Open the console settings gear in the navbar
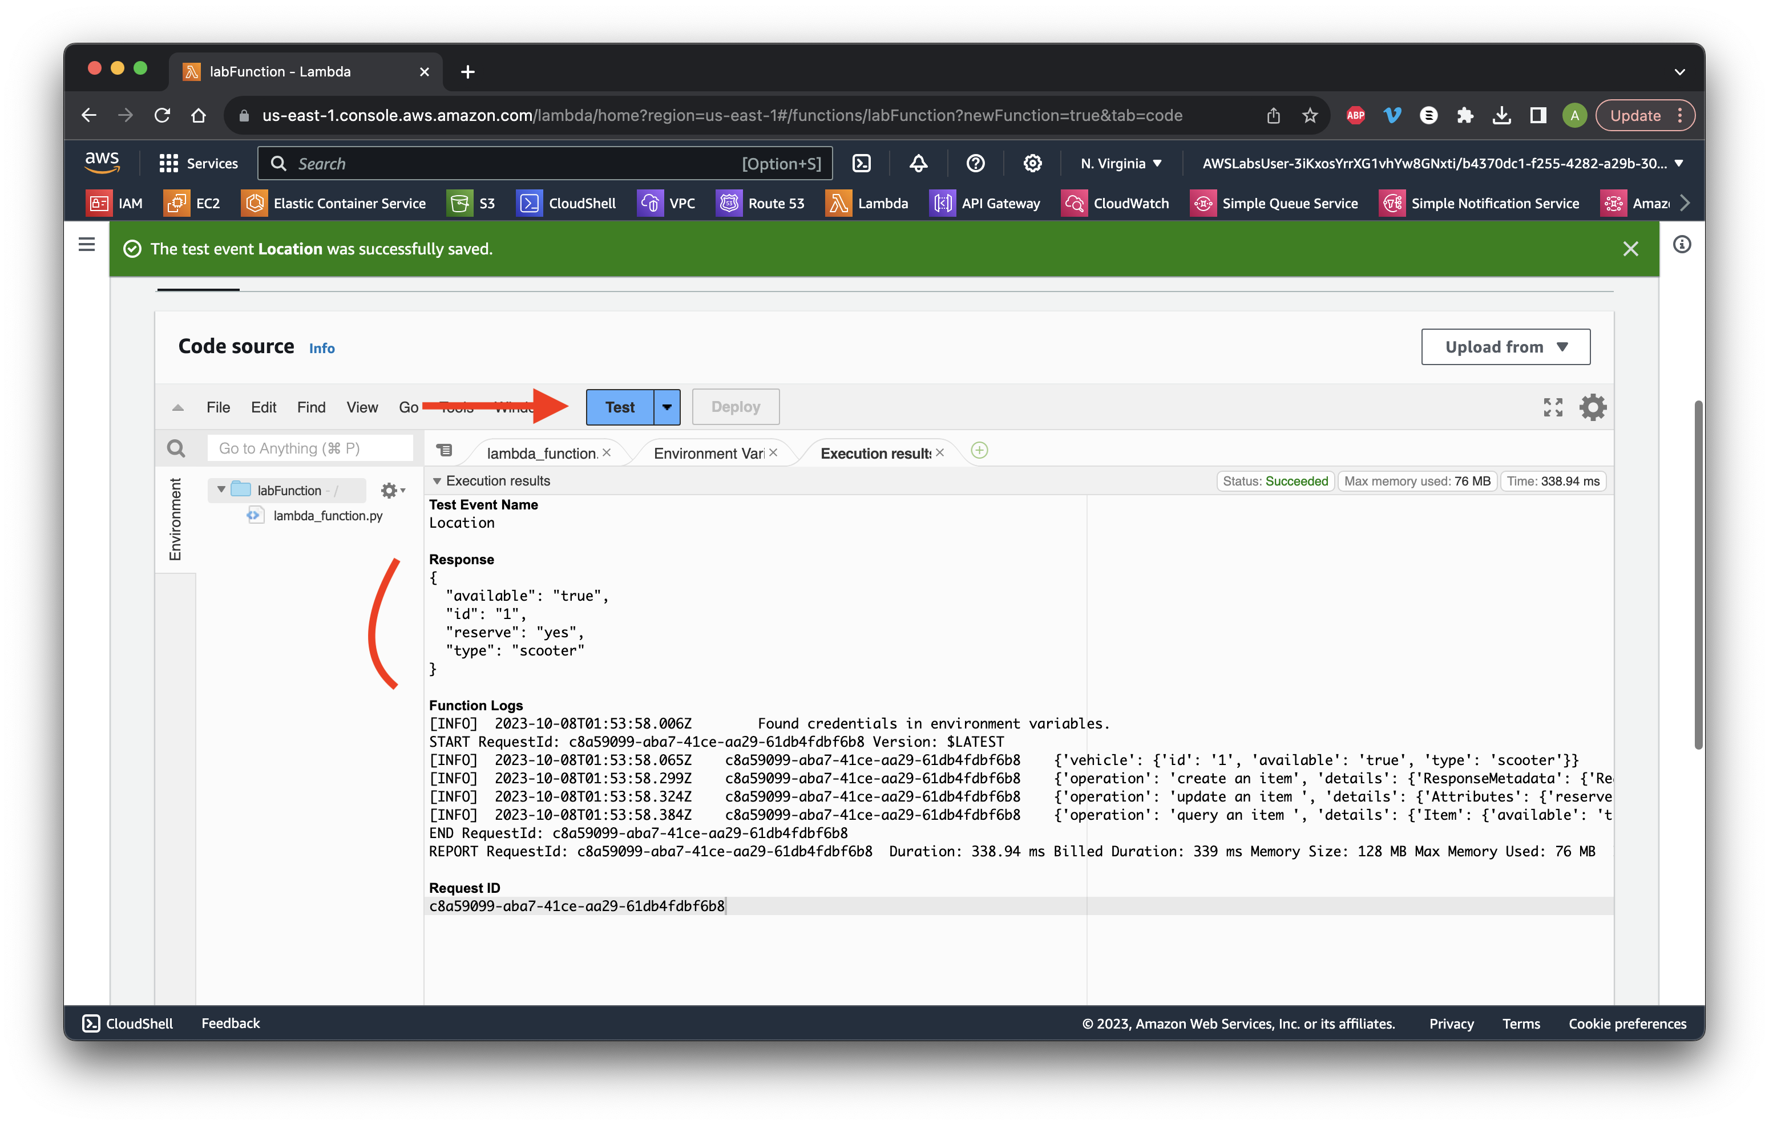 tap(1033, 163)
